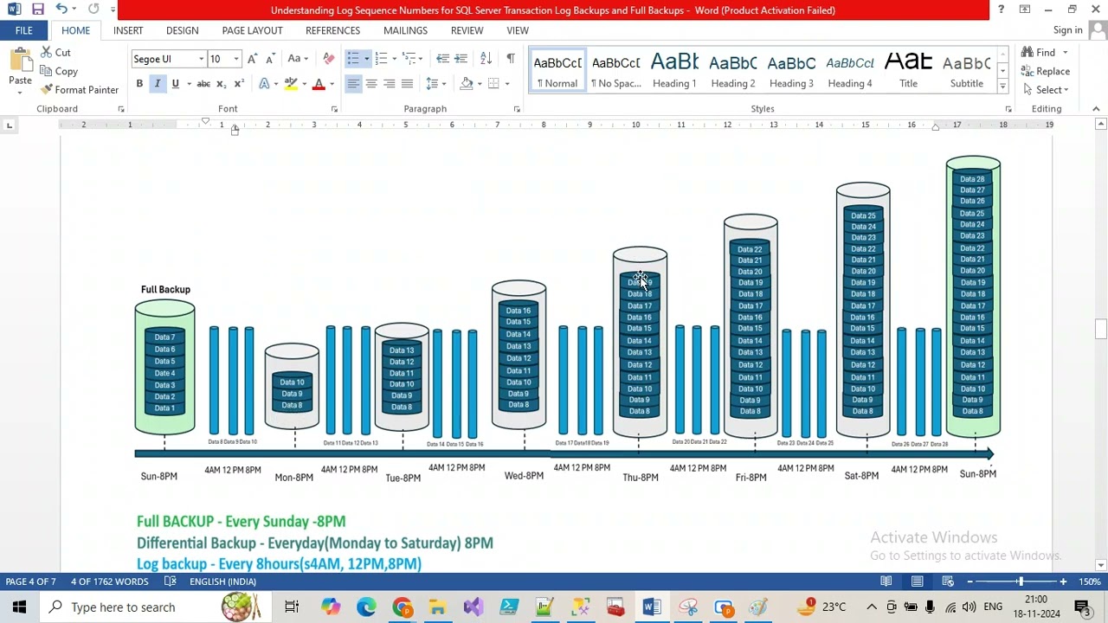
Task: Open Windows Start menu
Action: point(19,607)
